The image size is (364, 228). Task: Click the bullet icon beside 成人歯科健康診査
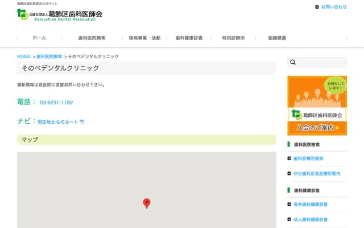(289, 219)
